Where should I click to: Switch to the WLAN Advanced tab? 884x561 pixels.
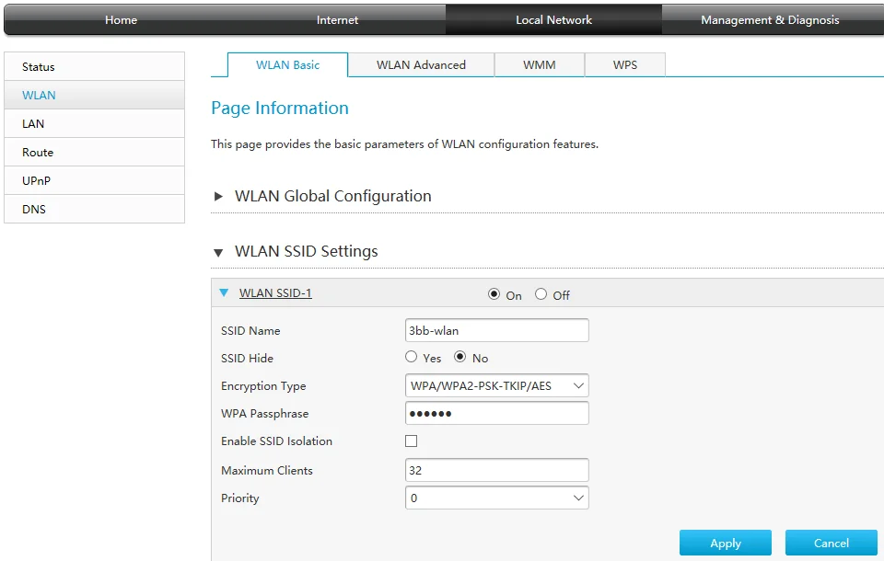pos(421,65)
